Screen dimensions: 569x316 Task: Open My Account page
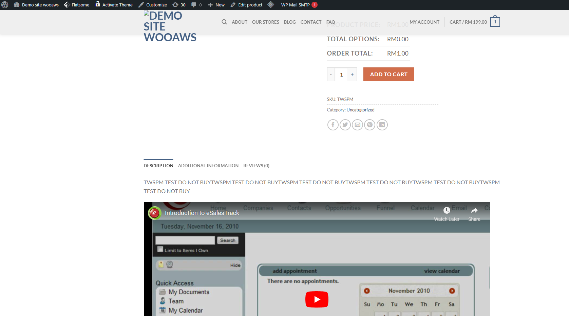424,22
